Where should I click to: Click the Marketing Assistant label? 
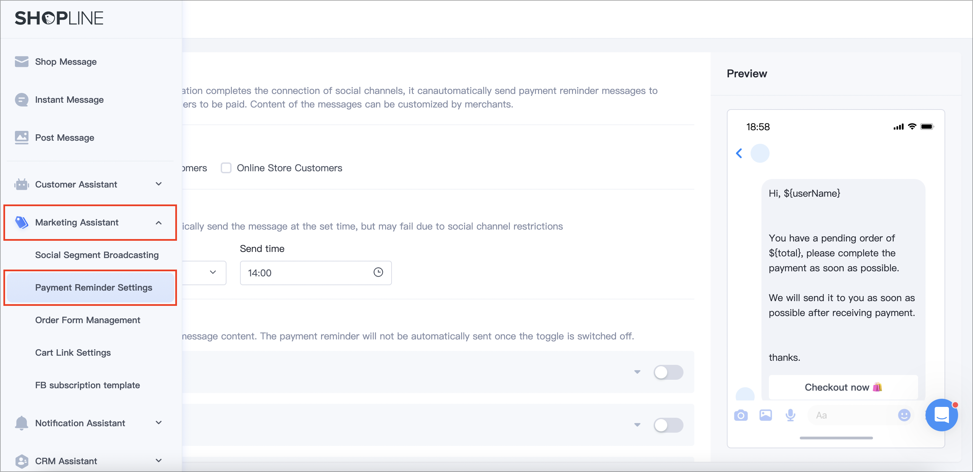tap(77, 222)
